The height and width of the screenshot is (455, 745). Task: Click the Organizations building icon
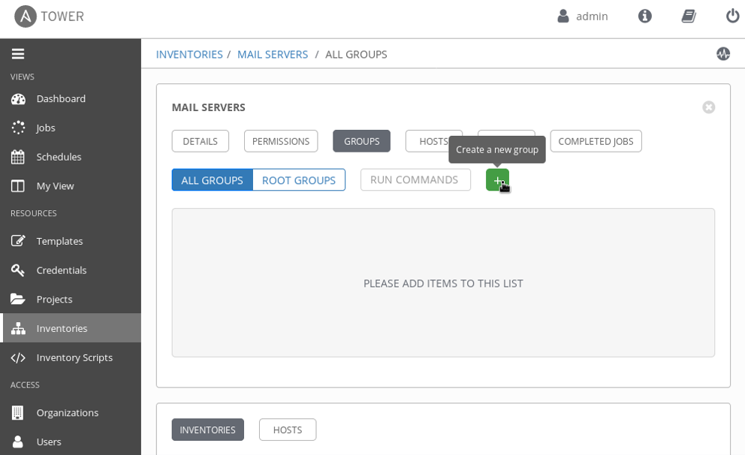pos(17,413)
